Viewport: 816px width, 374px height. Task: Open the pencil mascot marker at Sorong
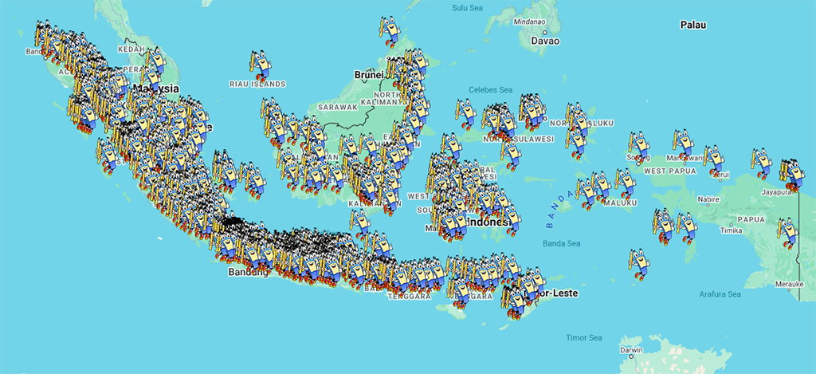(x=638, y=148)
